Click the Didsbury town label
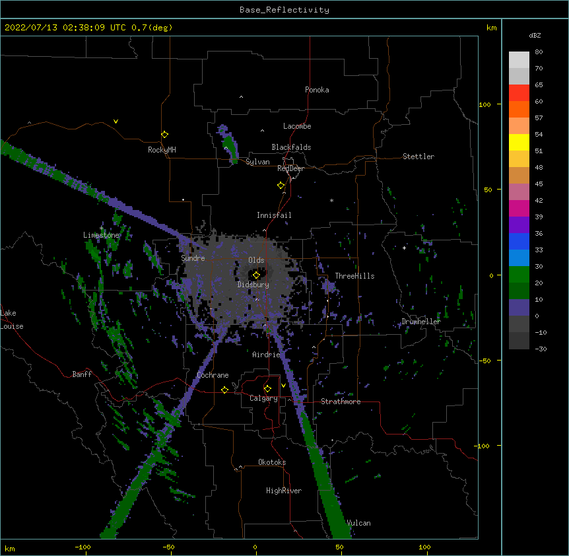This screenshot has width=569, height=556. pos(253,285)
